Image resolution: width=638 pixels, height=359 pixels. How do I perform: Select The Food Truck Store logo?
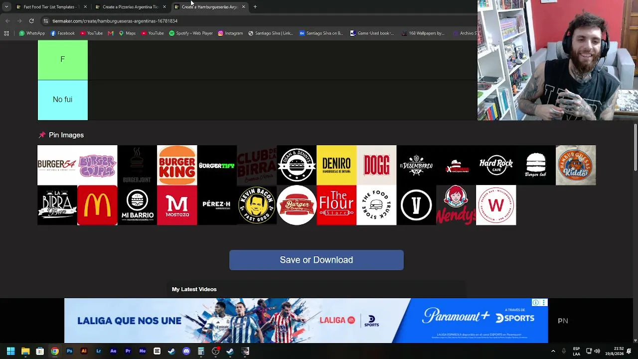pos(376,205)
